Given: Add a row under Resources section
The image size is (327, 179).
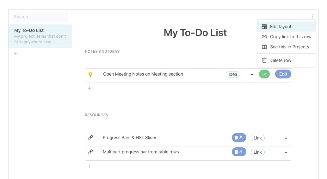Looking at the screenshot, I should pyautogui.click(x=89, y=166).
